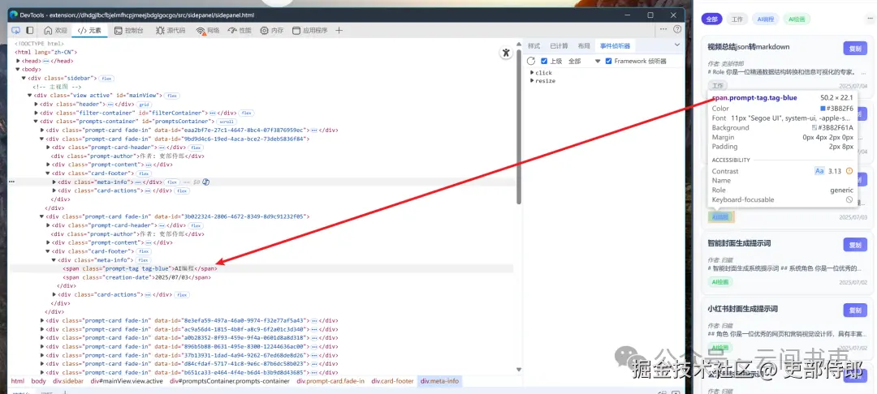This screenshot has width=877, height=394.
Task: Select prompt-card row with data-id 37b13931
Action: (x=192, y=355)
